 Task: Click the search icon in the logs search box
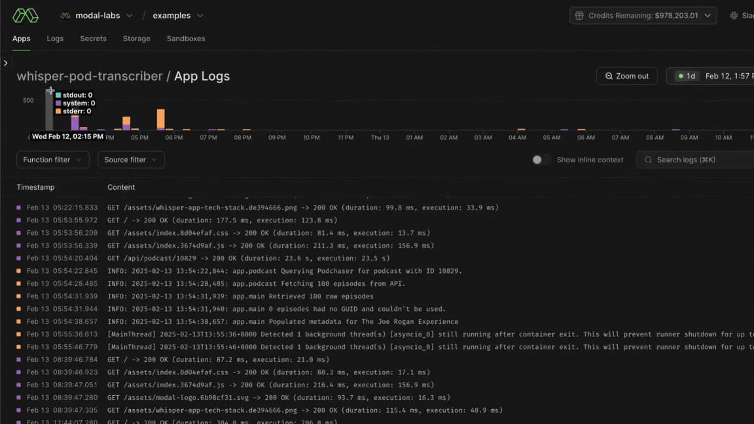coord(648,160)
